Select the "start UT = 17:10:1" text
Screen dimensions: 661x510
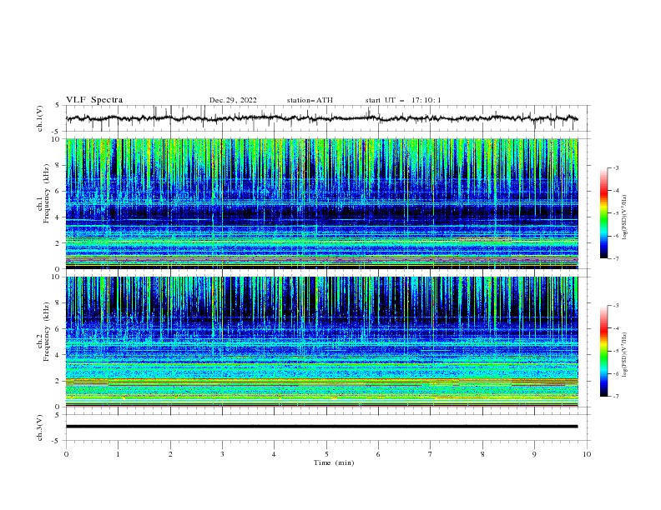pyautogui.click(x=403, y=100)
